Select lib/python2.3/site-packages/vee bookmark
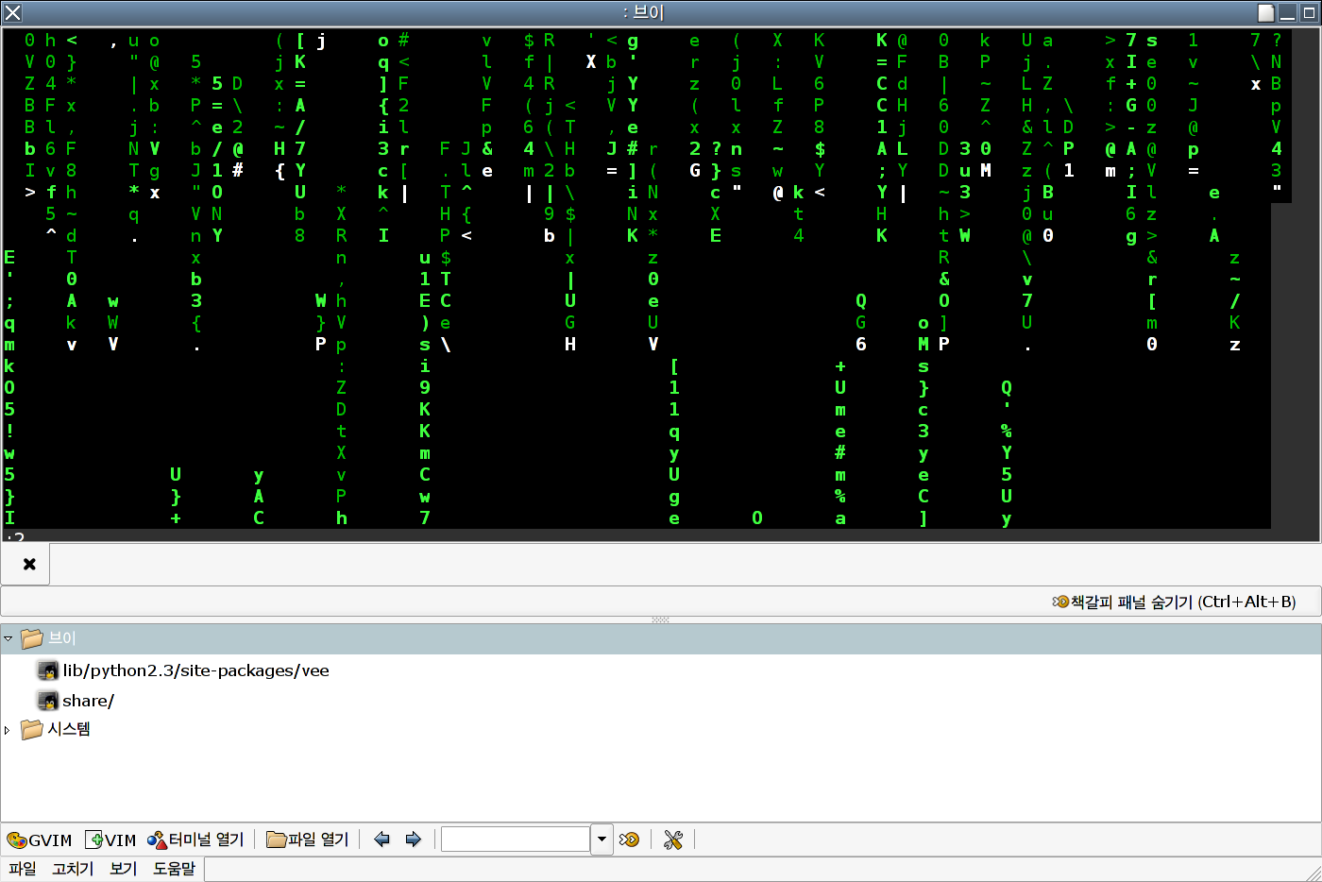The width and height of the screenshot is (1322, 882). [x=195, y=670]
